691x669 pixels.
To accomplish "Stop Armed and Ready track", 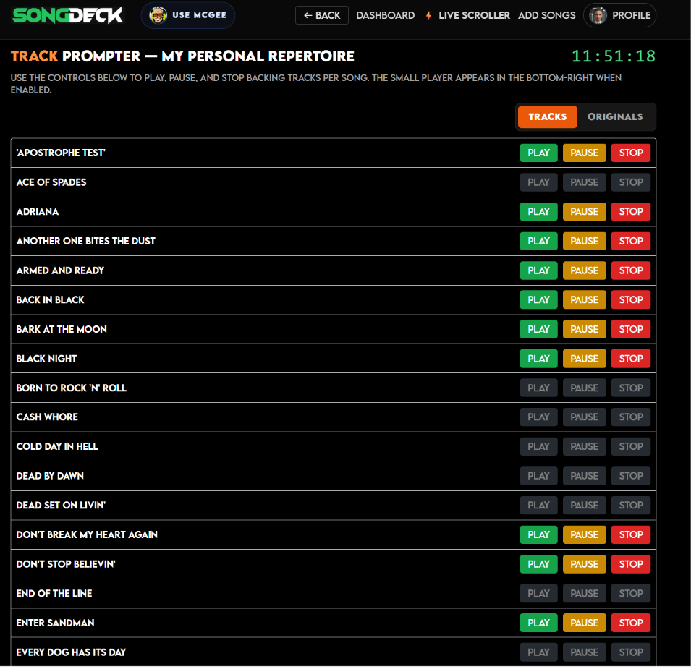I will pyautogui.click(x=631, y=270).
